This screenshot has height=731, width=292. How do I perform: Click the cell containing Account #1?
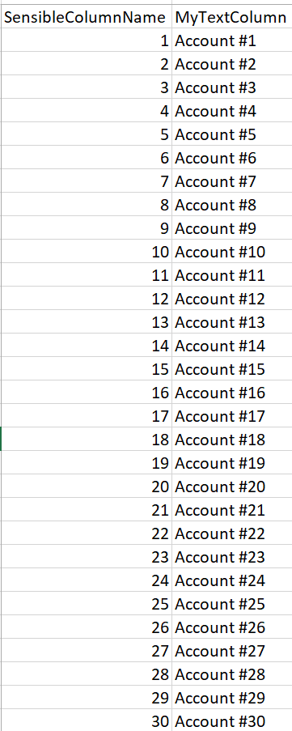[x=232, y=40]
